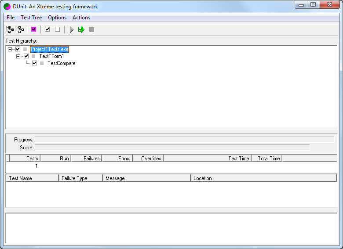343x249 pixels.
Task: Select the TestTForm1 tree item
Action: point(51,56)
